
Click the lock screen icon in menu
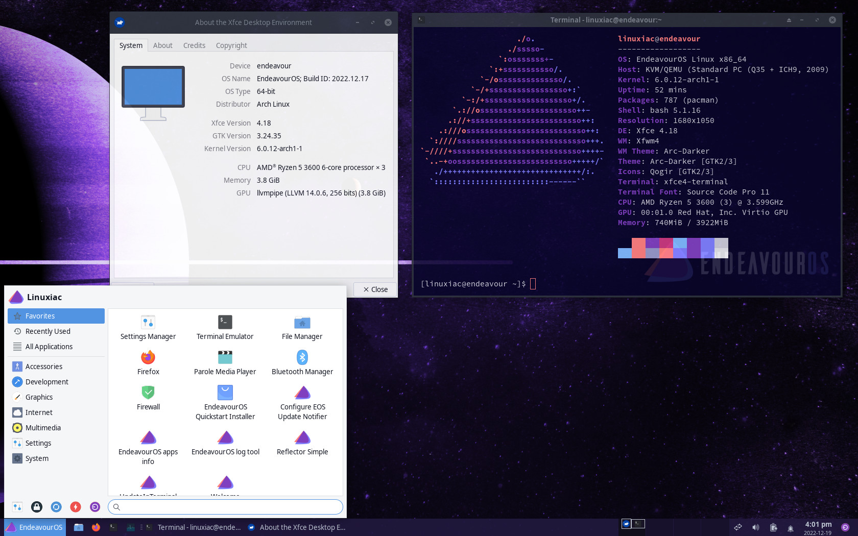(37, 507)
